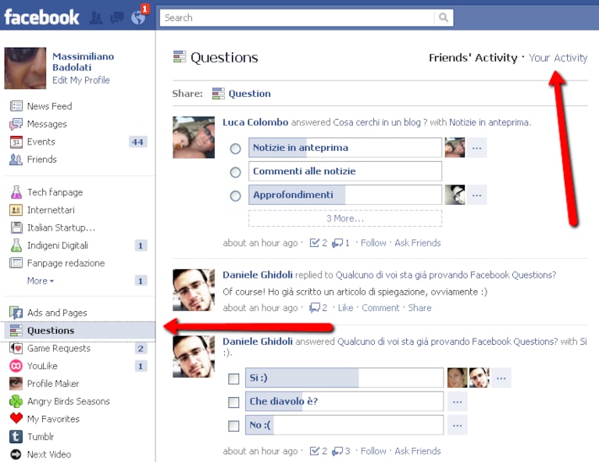
Task: Click the YouLike pink icon
Action: [x=16, y=366]
